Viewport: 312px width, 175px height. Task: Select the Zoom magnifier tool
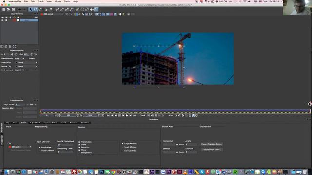[x=51, y=9]
